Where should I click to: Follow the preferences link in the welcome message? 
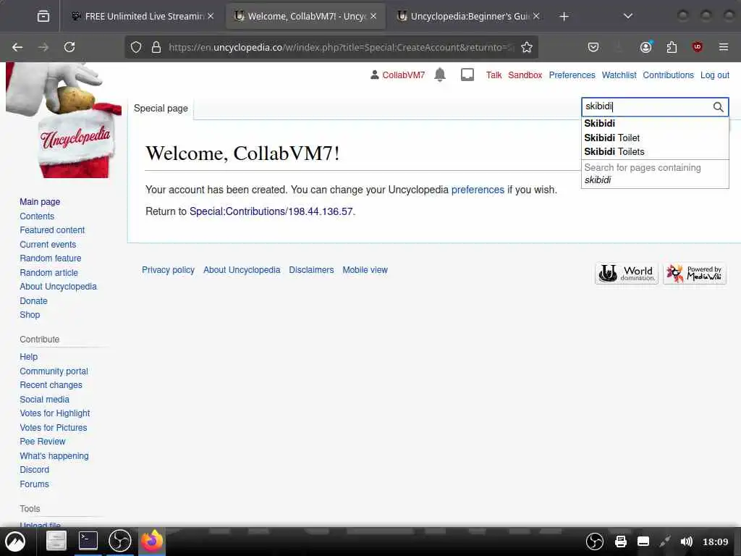478,190
